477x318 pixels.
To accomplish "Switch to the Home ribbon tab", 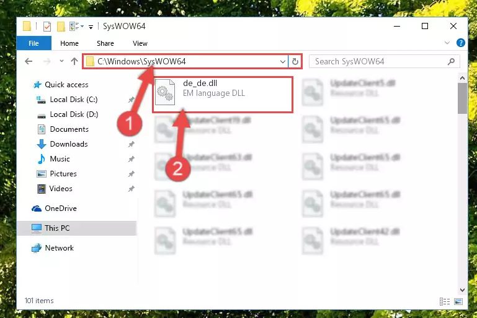I will [69, 43].
